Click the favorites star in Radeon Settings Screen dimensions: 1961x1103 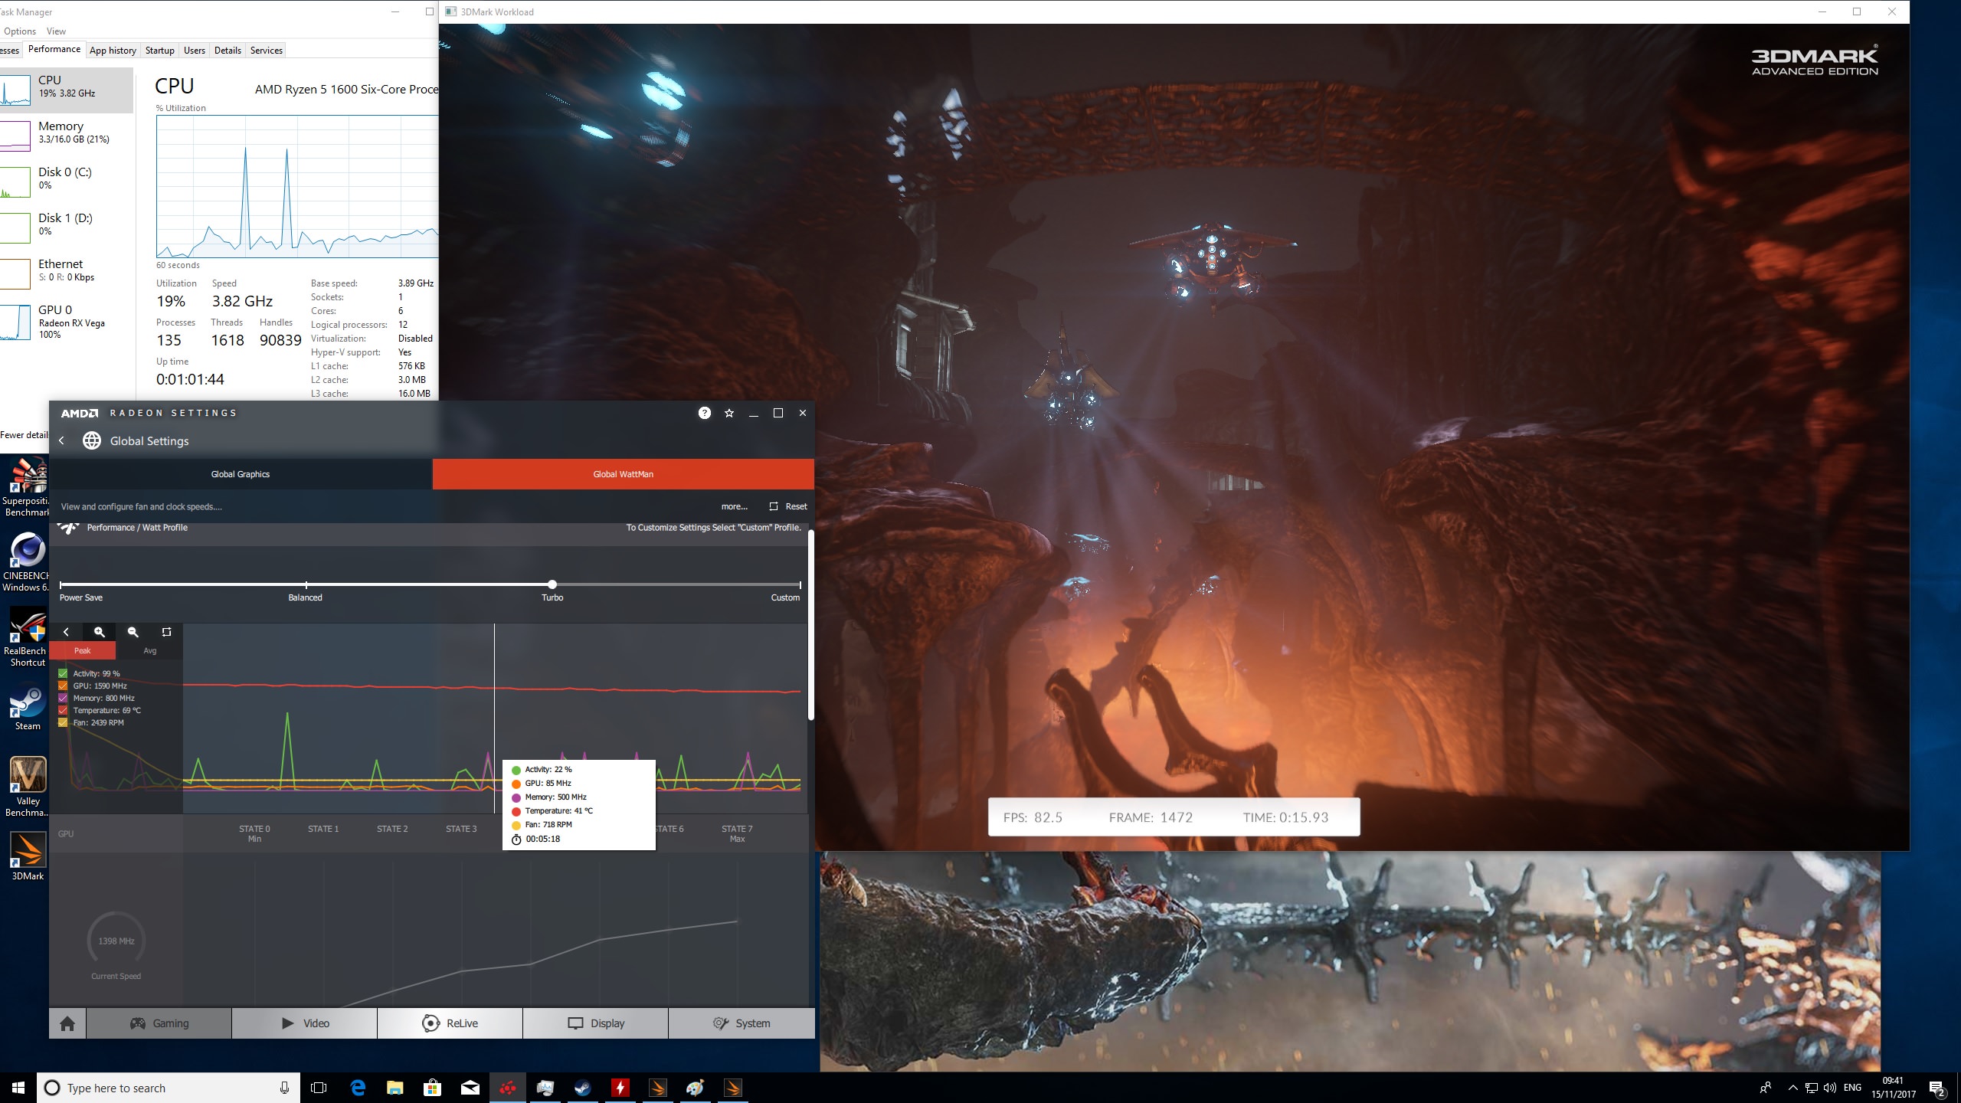click(x=729, y=413)
